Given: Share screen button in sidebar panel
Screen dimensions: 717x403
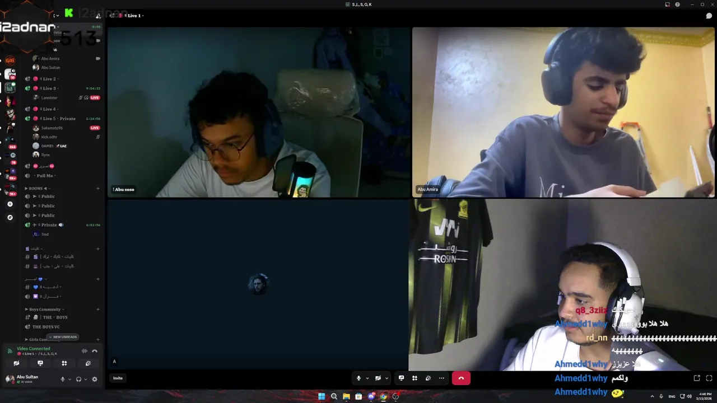Looking at the screenshot, I should (40, 363).
